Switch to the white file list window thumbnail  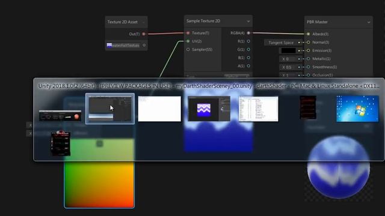[258, 109]
